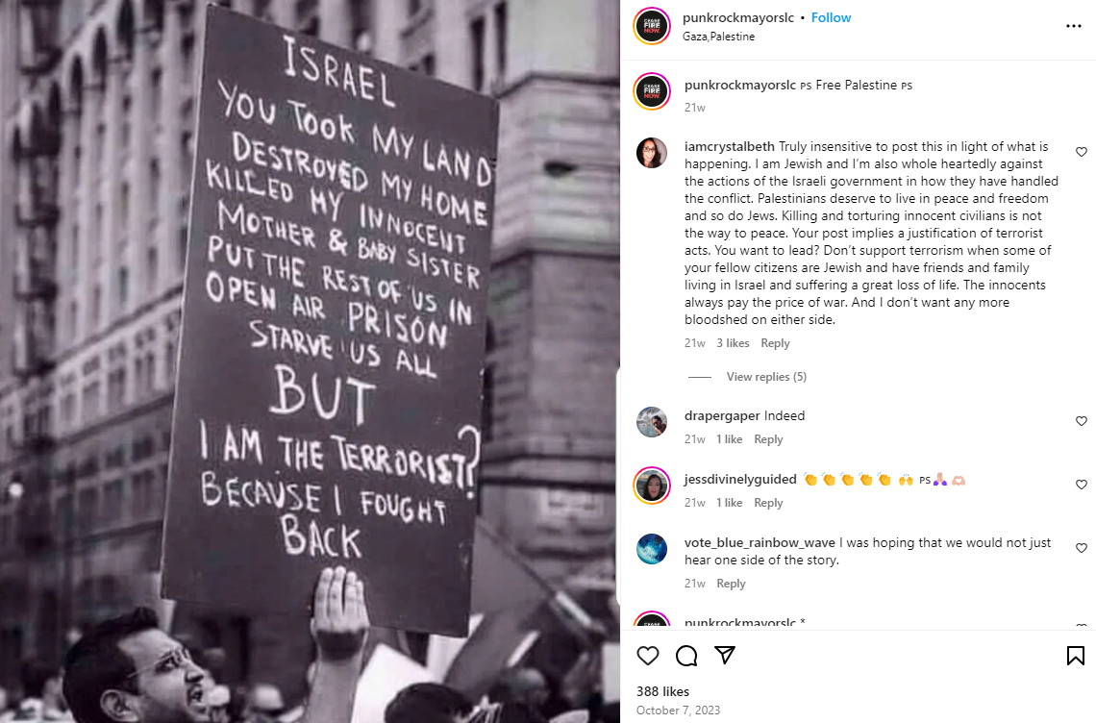Image resolution: width=1096 pixels, height=723 pixels.
Task: Like the post with heart icon
Action: pos(648,655)
